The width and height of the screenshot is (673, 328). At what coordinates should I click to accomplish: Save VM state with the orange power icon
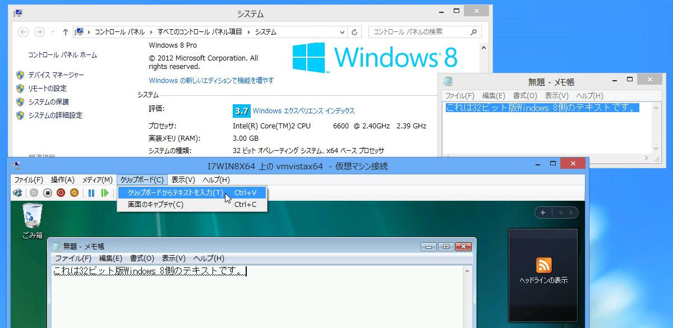74,193
